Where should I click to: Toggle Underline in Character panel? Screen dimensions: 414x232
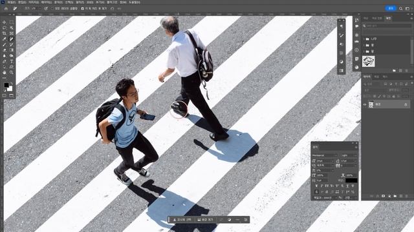pyautogui.click(x=347, y=186)
